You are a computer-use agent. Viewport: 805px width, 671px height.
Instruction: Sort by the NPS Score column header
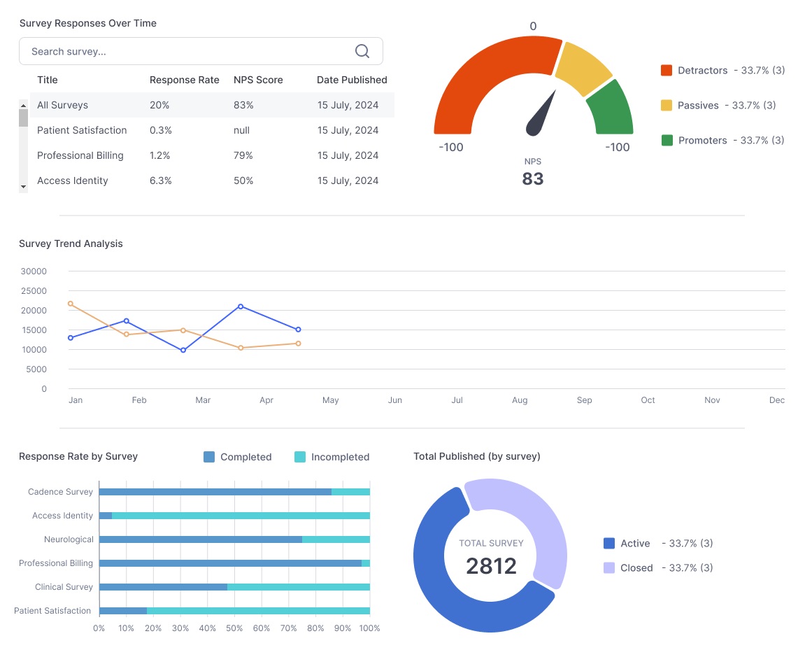click(258, 80)
